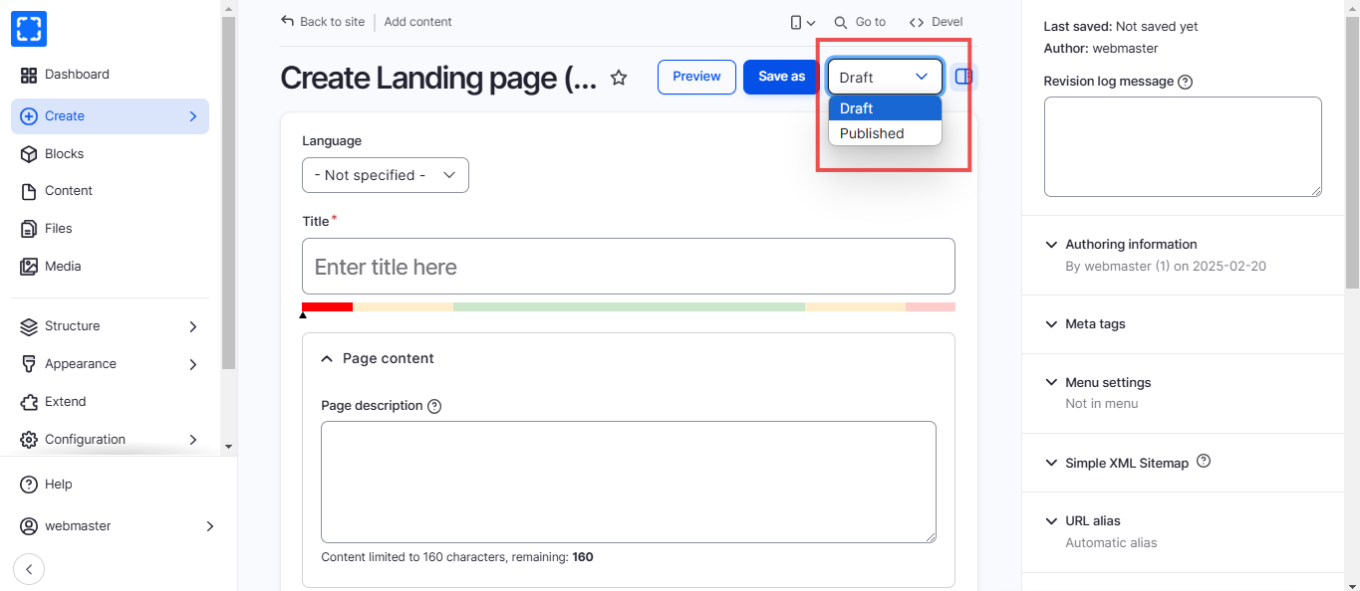Viewport: 1360px width, 591px height.
Task: Click the Go to magnifier icon
Action: [841, 22]
